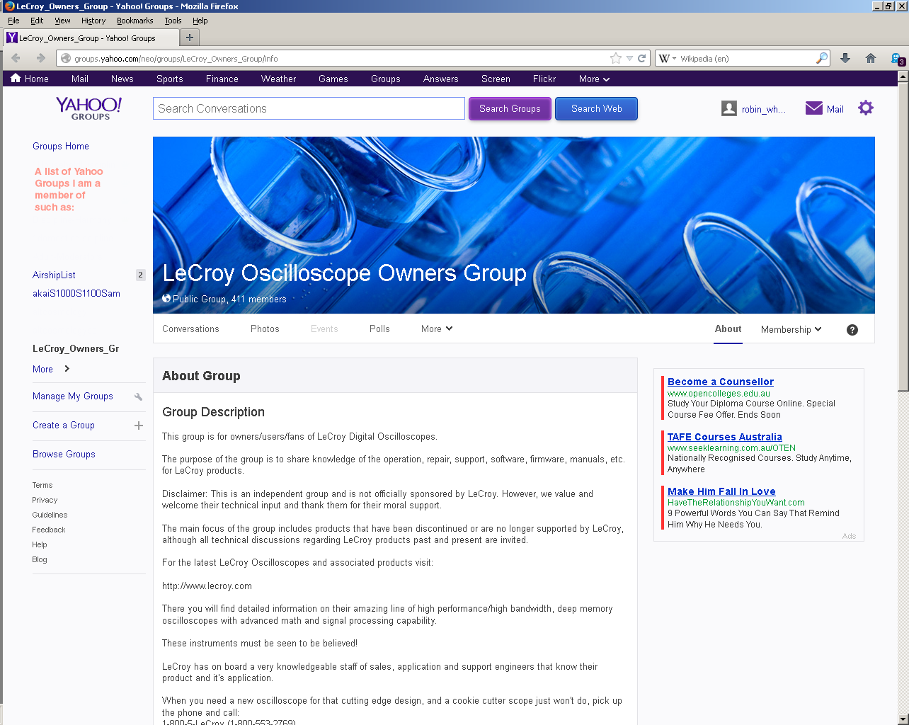Open the History menu

click(x=93, y=21)
